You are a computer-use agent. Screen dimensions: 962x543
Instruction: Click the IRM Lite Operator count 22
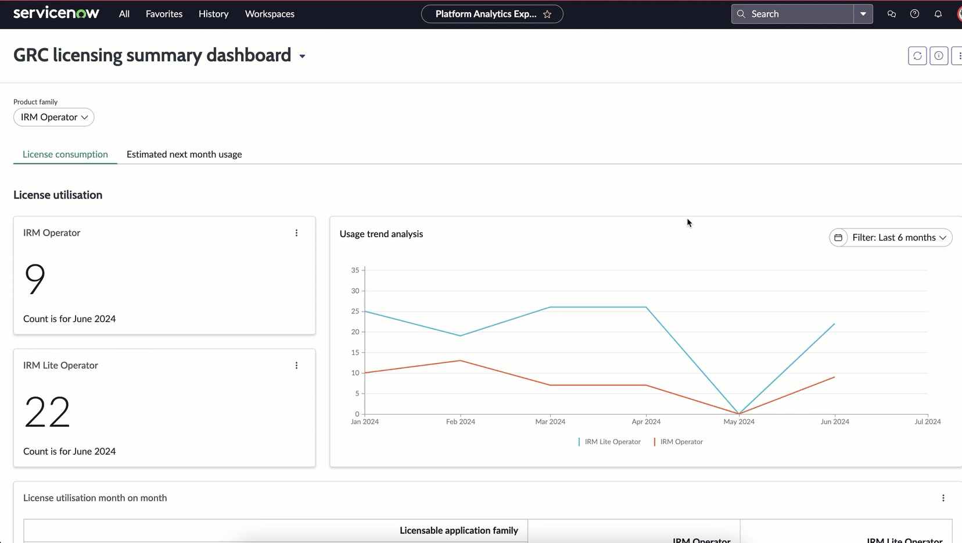click(x=47, y=412)
